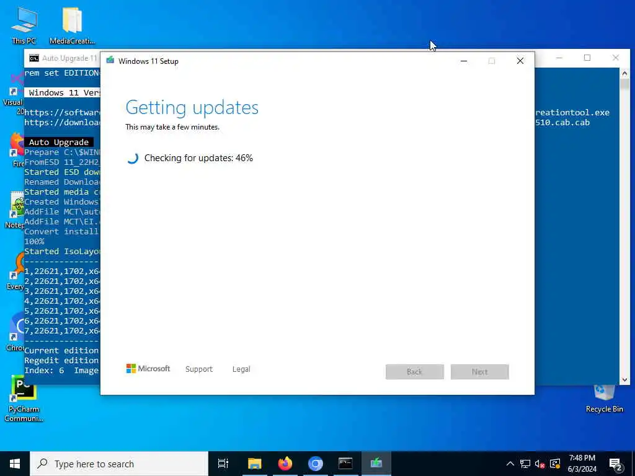The height and width of the screenshot is (476, 635).
Task: Click the search box on the taskbar
Action: click(x=119, y=464)
